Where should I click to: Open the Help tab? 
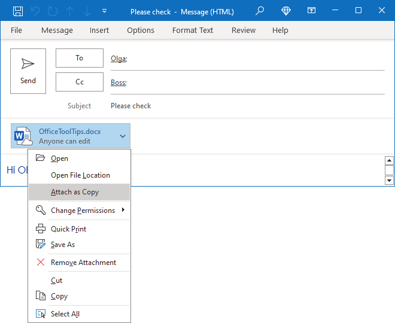click(x=280, y=31)
